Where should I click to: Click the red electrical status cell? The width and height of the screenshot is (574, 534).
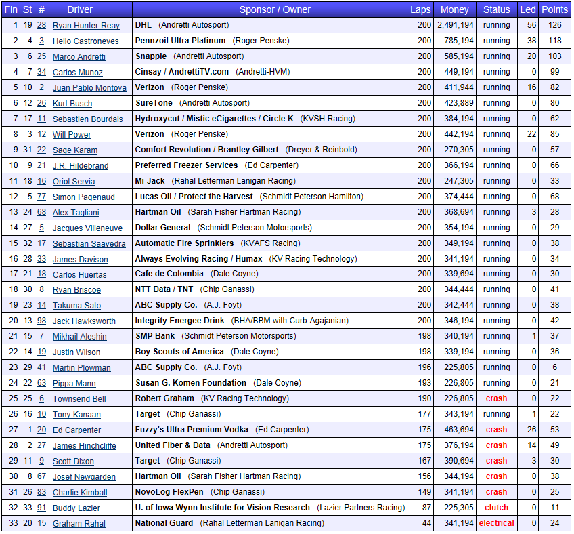coord(496,523)
